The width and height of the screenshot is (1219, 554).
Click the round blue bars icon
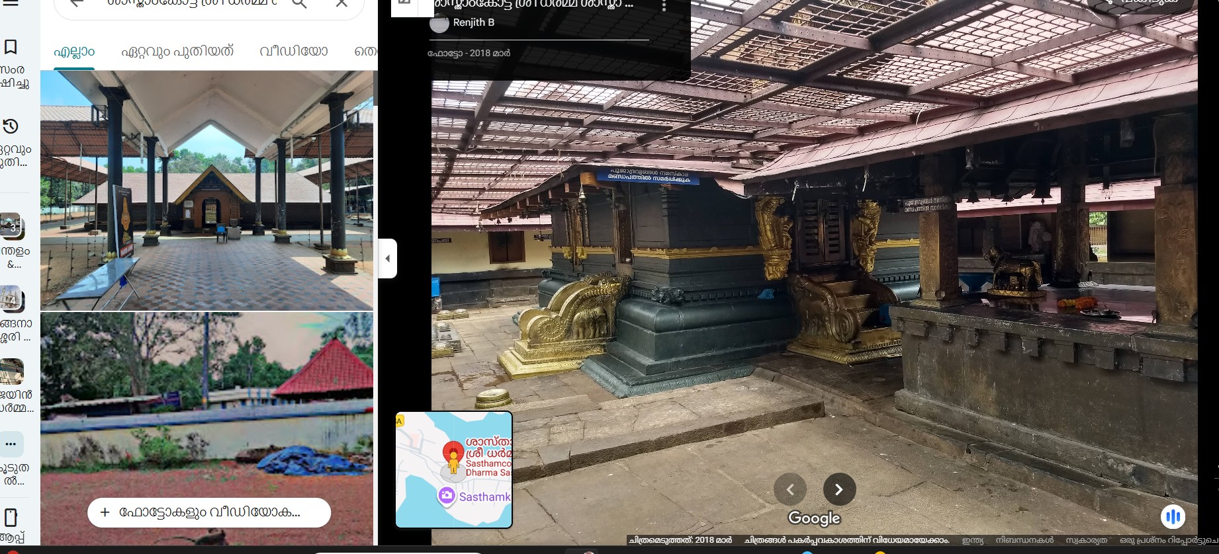coord(1173,516)
